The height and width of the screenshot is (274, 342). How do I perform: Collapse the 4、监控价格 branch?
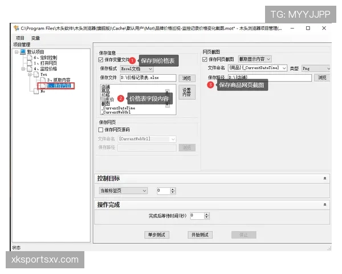(23, 69)
